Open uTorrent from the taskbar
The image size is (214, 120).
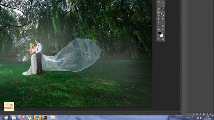(x=30, y=118)
